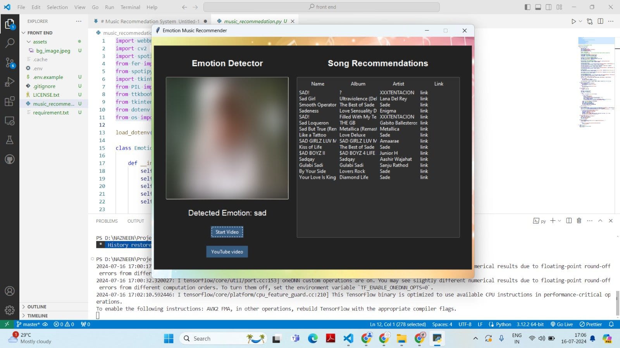Open Customize Layout icon
The width and height of the screenshot is (620, 348).
point(559,7)
